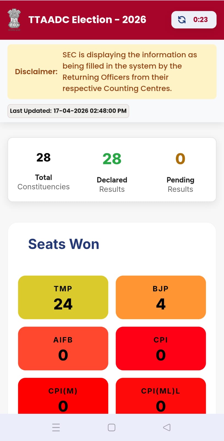Tap the Pending Results count
The image size is (224, 441).
pos(180,159)
